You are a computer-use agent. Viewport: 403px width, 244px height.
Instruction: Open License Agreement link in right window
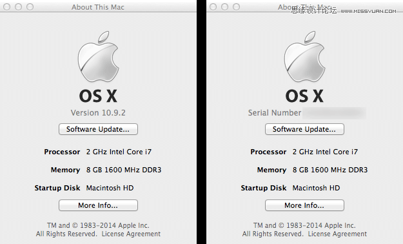click(x=337, y=234)
